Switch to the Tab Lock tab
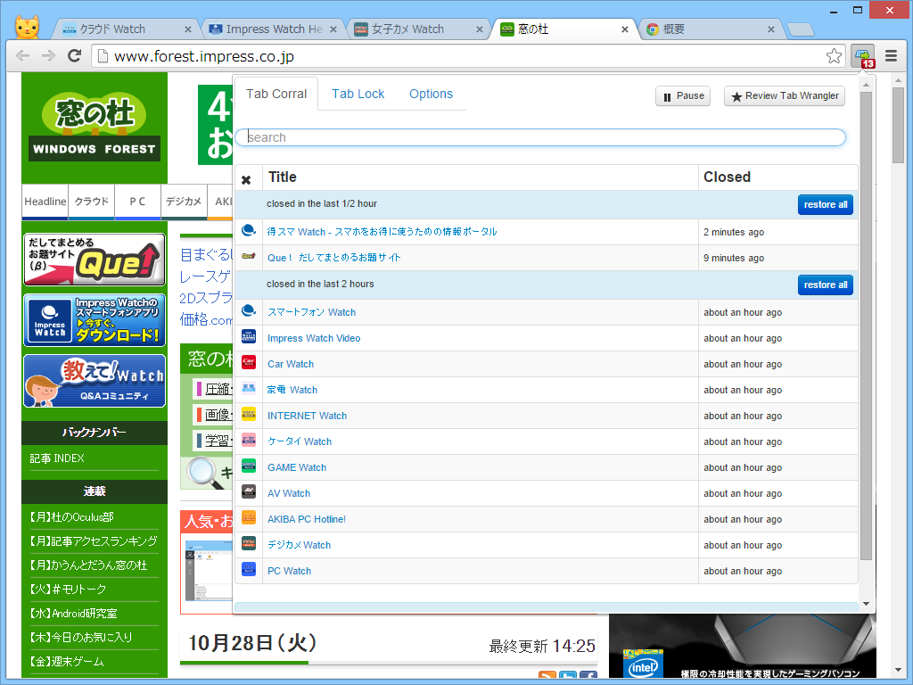The height and width of the screenshot is (685, 913). tap(357, 93)
